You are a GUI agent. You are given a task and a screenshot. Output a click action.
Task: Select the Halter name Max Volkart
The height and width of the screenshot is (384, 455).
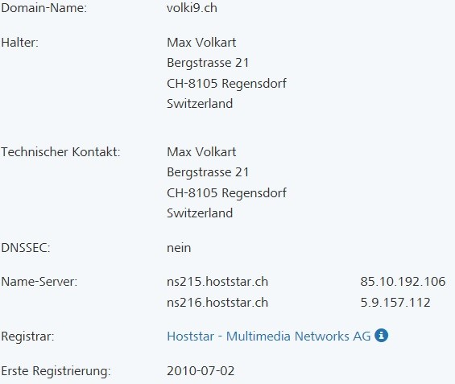tap(201, 43)
